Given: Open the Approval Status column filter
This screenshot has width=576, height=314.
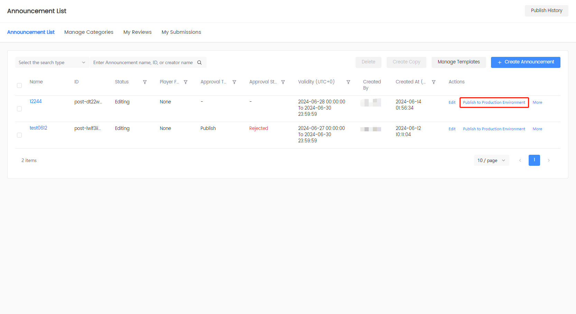Looking at the screenshot, I should pyautogui.click(x=283, y=82).
